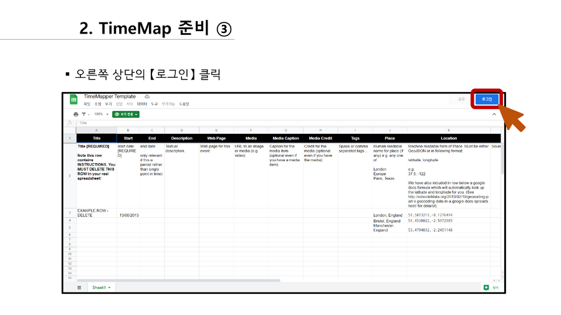Click the EXAMPLE ROW - DELETE cell
Image resolution: width=561 pixels, height=315 pixels.
pyautogui.click(x=97, y=213)
